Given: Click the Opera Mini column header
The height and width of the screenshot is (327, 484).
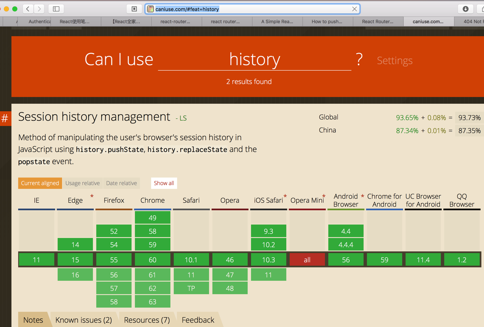Looking at the screenshot, I should coord(307,201).
